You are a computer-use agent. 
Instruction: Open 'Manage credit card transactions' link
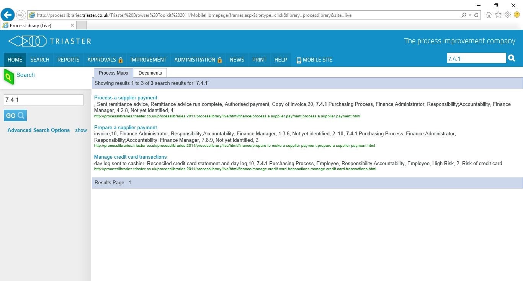[130, 157]
